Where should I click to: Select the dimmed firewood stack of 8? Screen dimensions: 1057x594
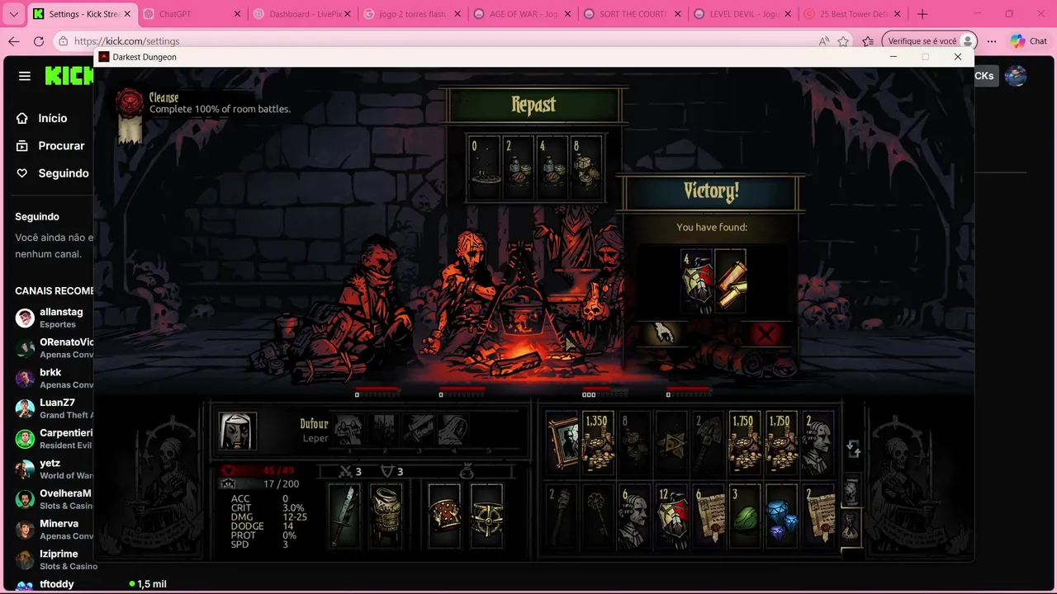click(634, 443)
